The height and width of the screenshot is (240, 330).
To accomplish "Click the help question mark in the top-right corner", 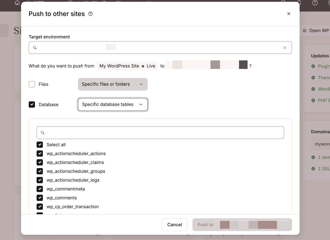I will pyautogui.click(x=315, y=3).
